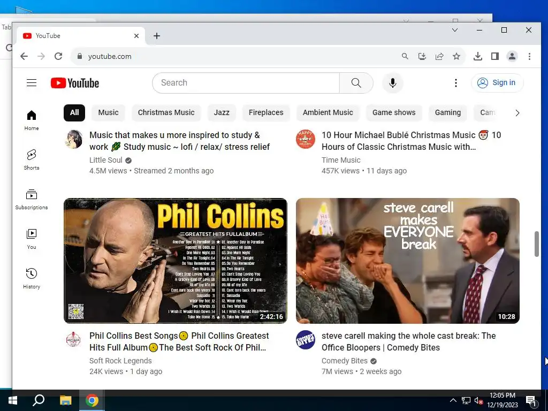Open the Chrome profile avatar
Image resolution: width=548 pixels, height=411 pixels.
[512, 56]
